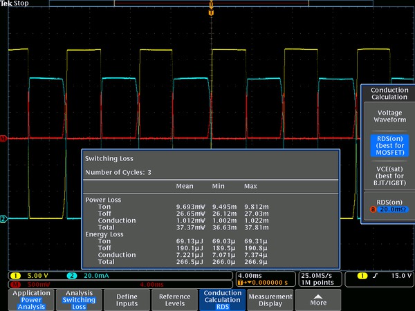Click the orange 'a' knob icon beside 20.0mΩ
The image size is (415, 311).
[x=372, y=209]
